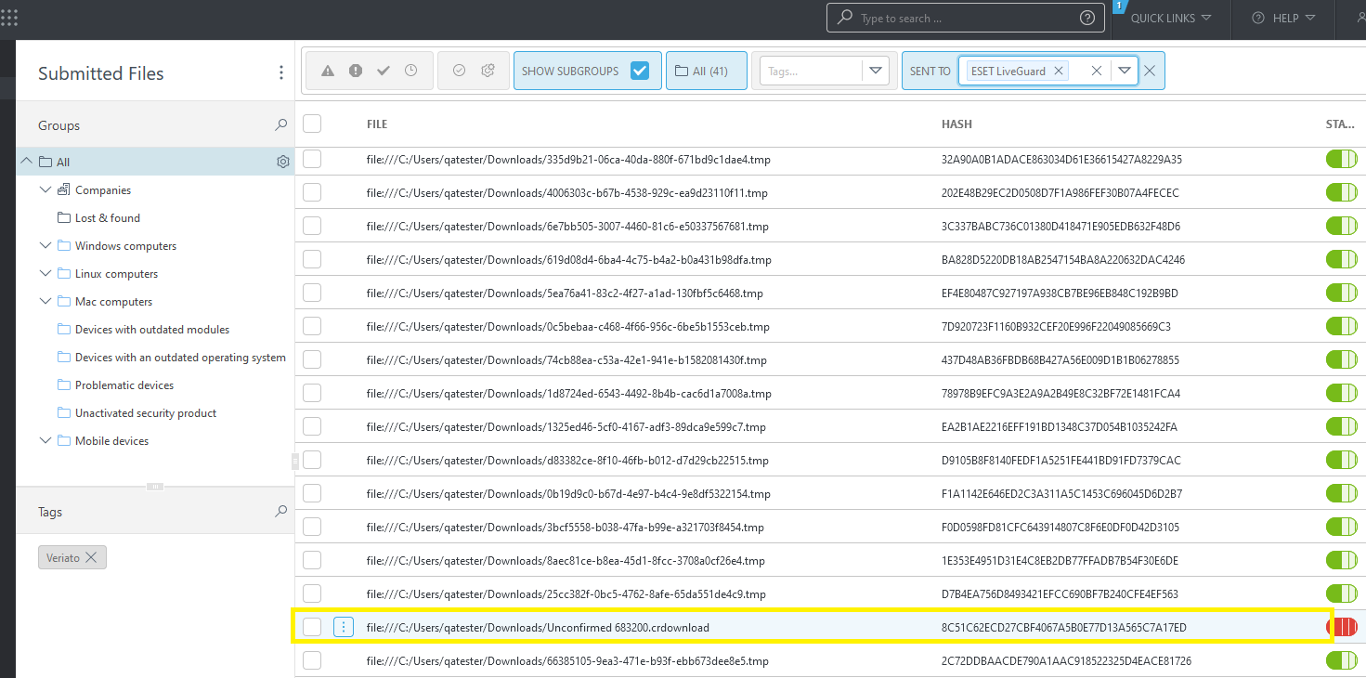
Task: Click the blue notification badge near QUICK LINKS
Action: pos(1119,7)
